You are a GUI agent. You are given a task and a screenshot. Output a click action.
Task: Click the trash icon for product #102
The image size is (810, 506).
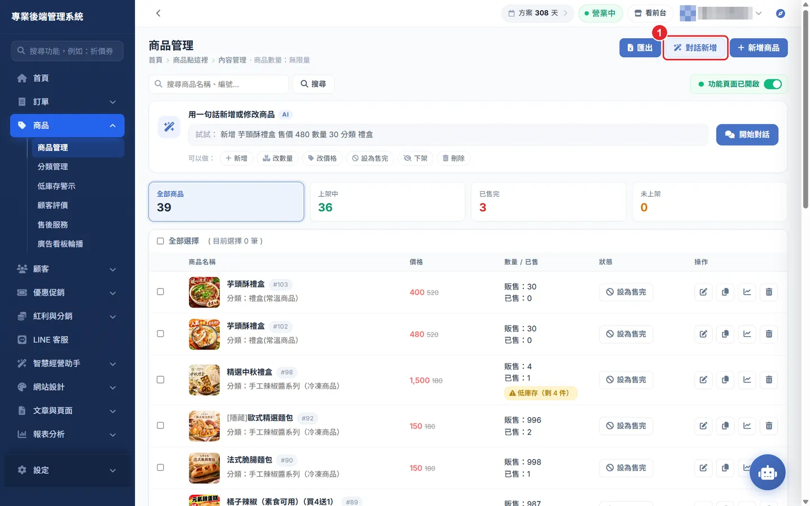(769, 334)
